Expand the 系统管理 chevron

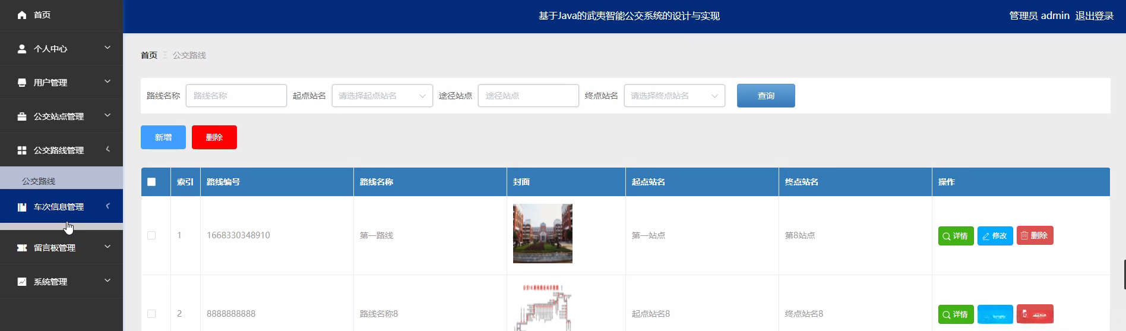107,280
